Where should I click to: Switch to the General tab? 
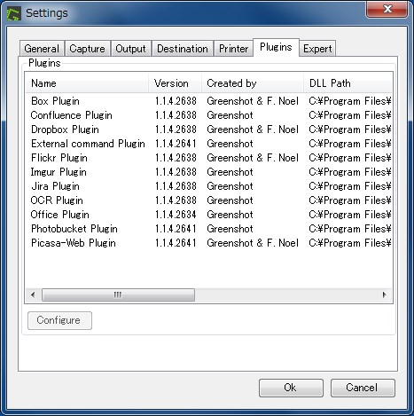(x=42, y=49)
